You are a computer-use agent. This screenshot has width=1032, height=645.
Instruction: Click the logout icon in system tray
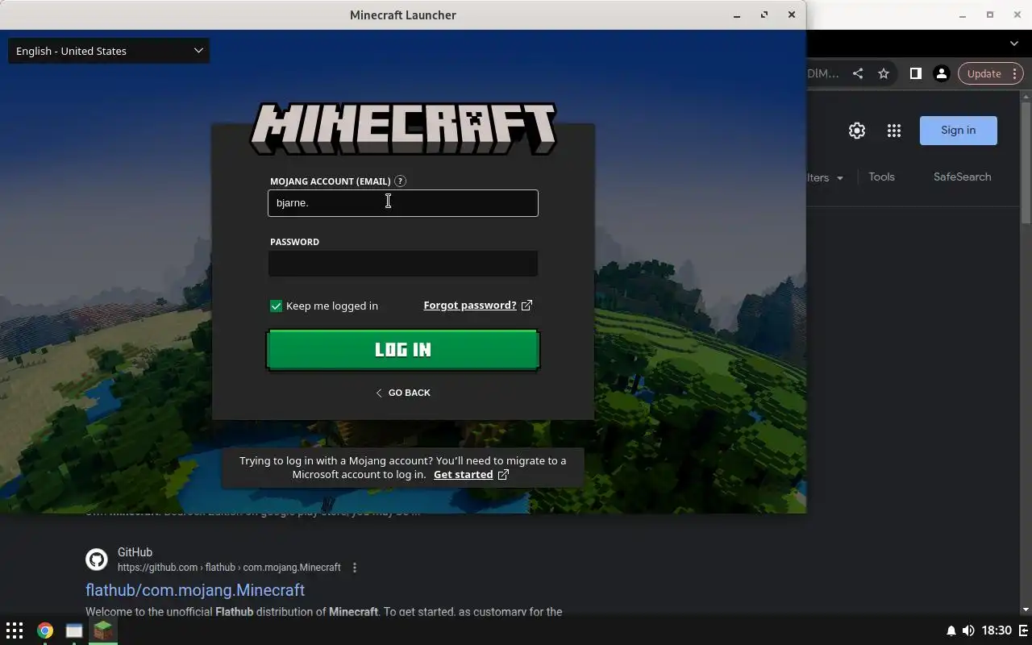coord(1024,630)
